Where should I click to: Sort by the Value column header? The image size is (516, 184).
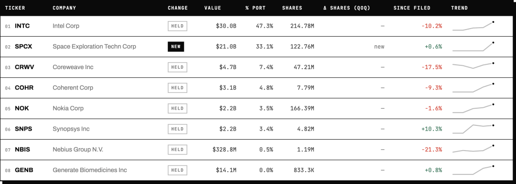pyautogui.click(x=213, y=8)
